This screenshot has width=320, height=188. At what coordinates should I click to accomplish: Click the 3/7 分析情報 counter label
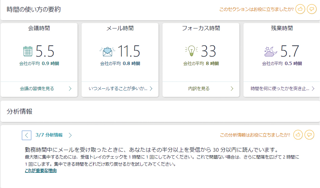click(x=49, y=135)
